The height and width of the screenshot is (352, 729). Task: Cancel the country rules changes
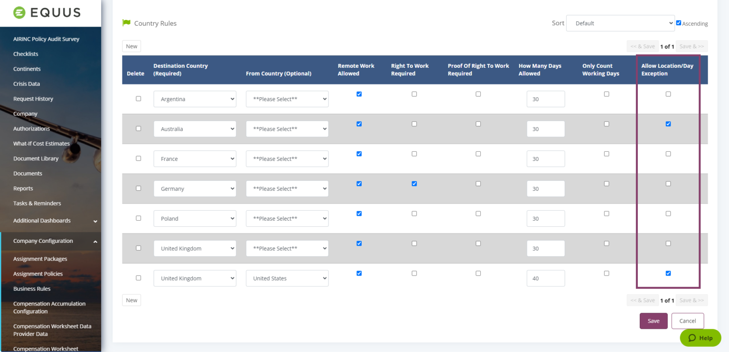click(688, 321)
